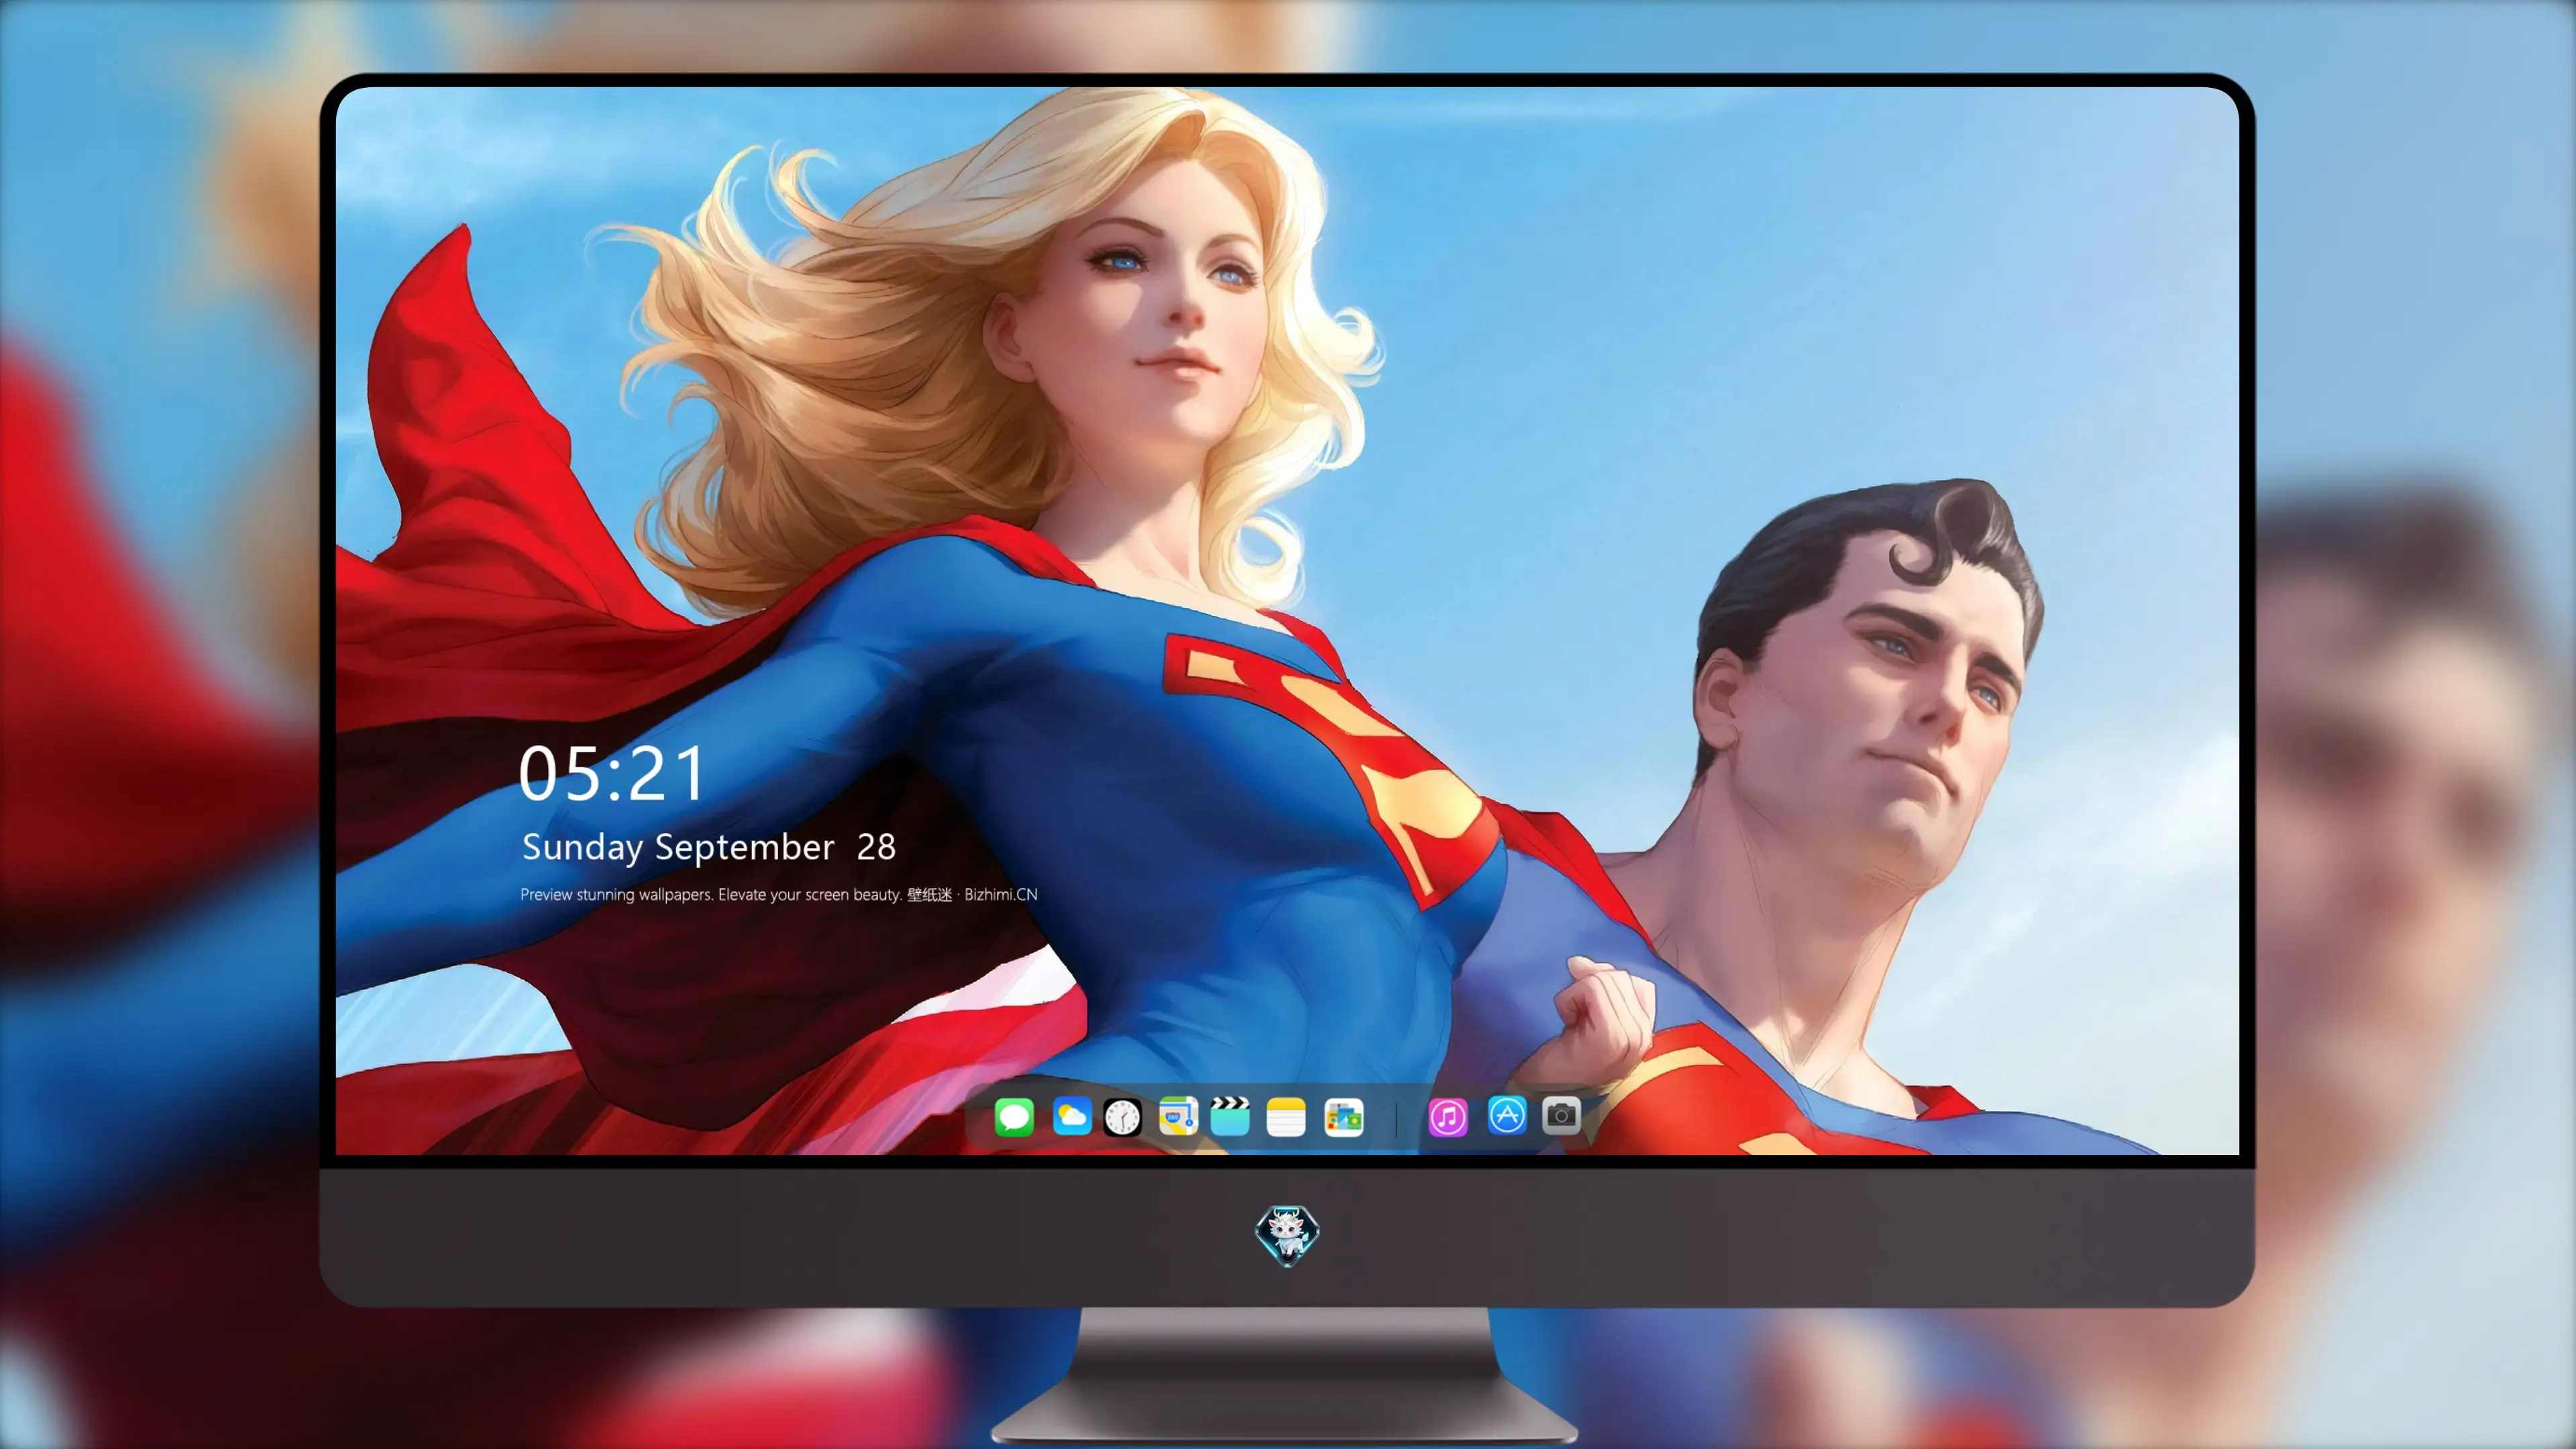The image size is (2576, 1449).
Task: Open the Notes app in the dock
Action: pos(1286,1117)
